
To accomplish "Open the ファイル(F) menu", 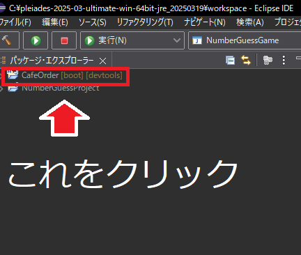I will pos(15,22).
